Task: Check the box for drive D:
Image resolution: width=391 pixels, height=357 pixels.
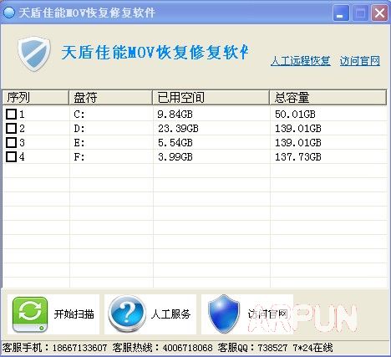Action: [12, 128]
